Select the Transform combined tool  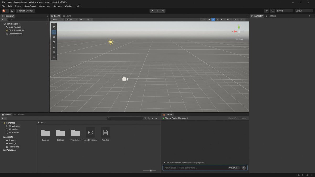(x=54, y=52)
